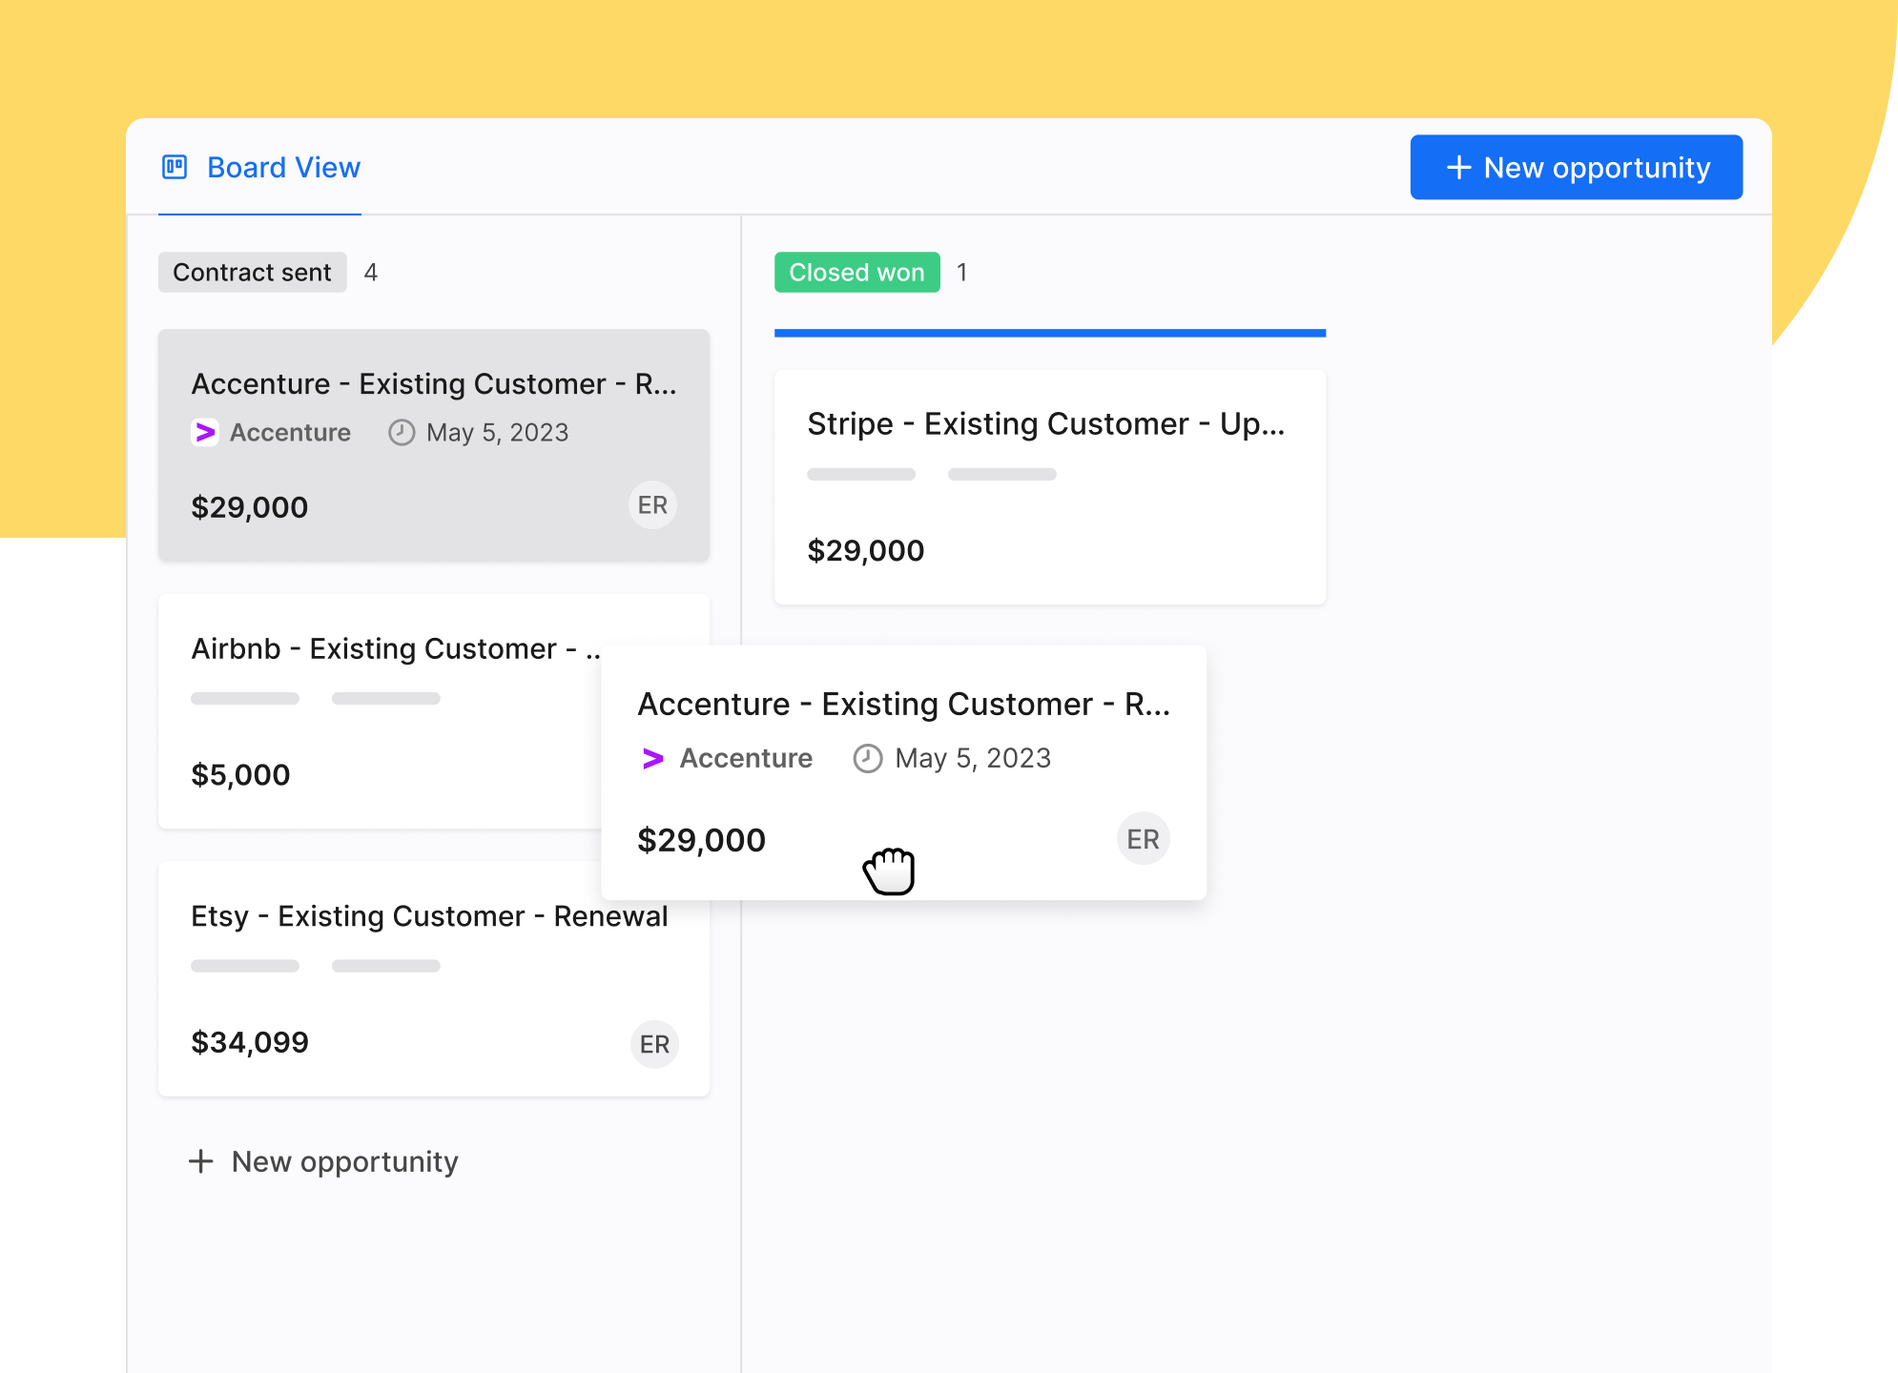This screenshot has width=1898, height=1373.
Task: Click the ER avatar on the Etsy renewal card
Action: (654, 1044)
